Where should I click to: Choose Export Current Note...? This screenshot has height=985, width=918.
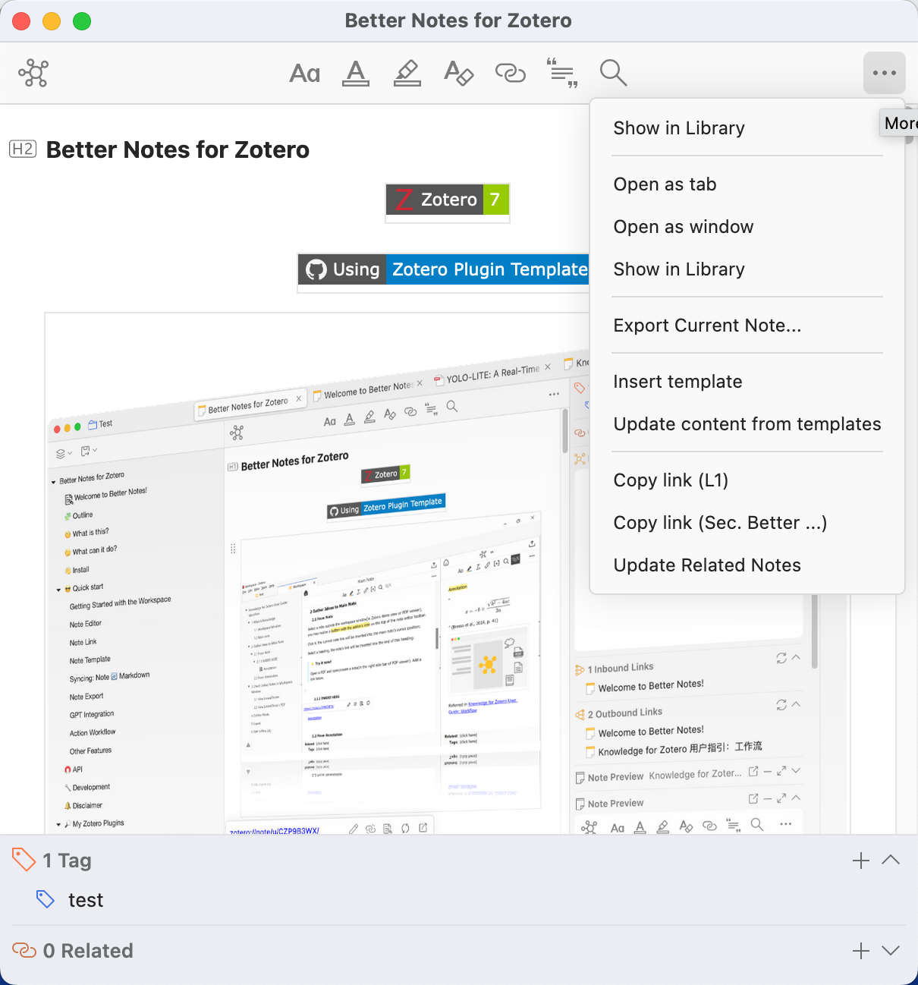[747, 326]
